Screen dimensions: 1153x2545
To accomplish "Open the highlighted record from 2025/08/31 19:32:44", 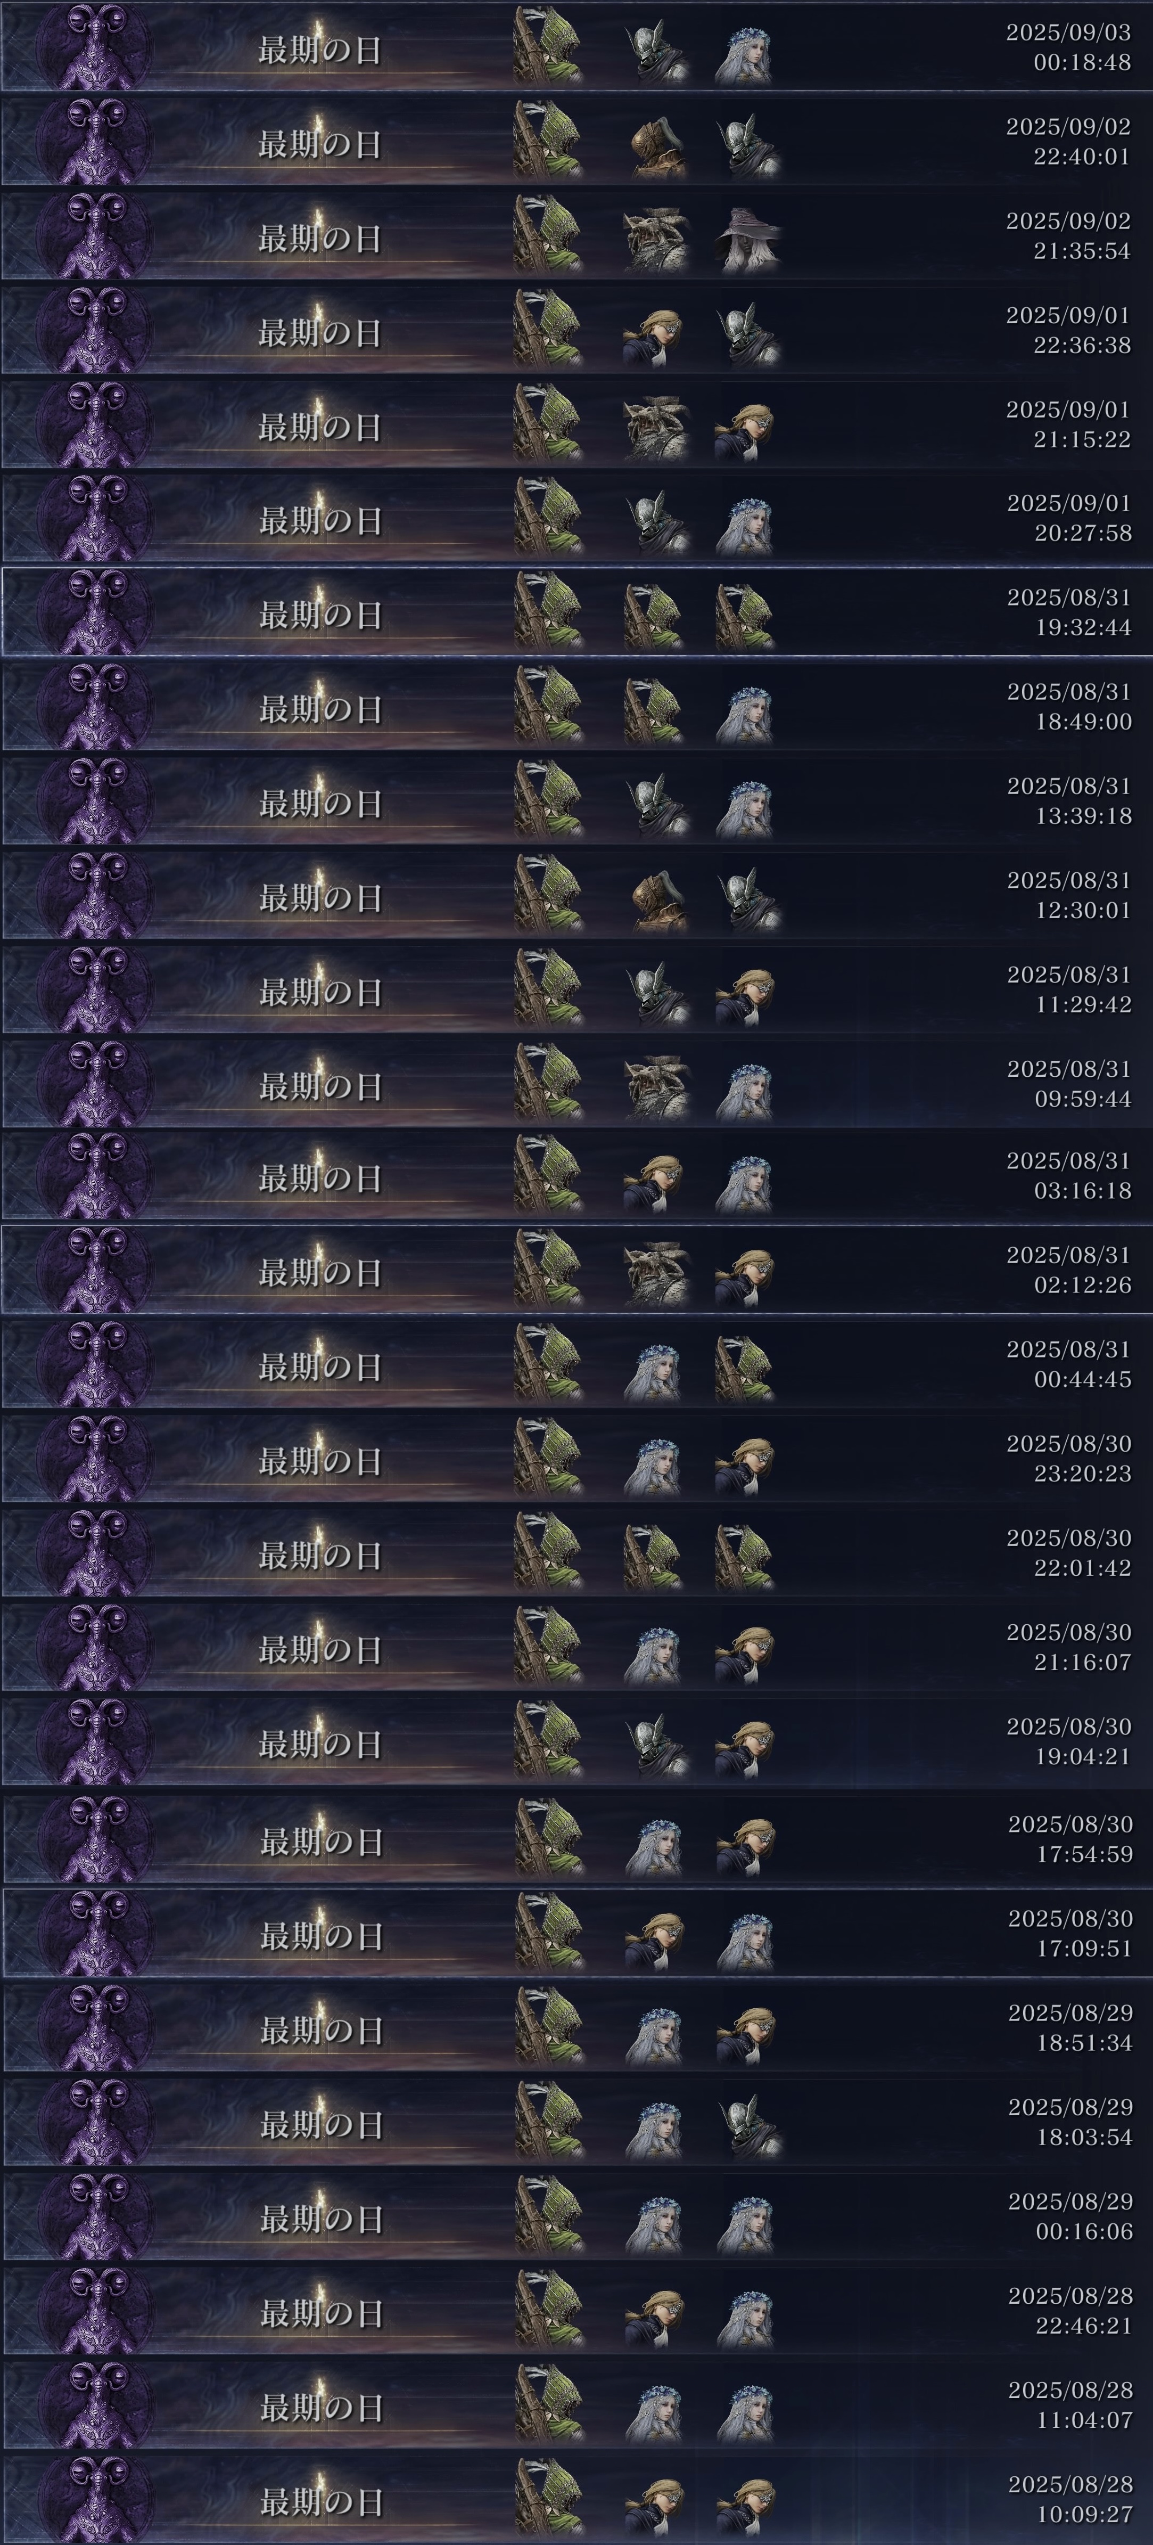I will (576, 611).
